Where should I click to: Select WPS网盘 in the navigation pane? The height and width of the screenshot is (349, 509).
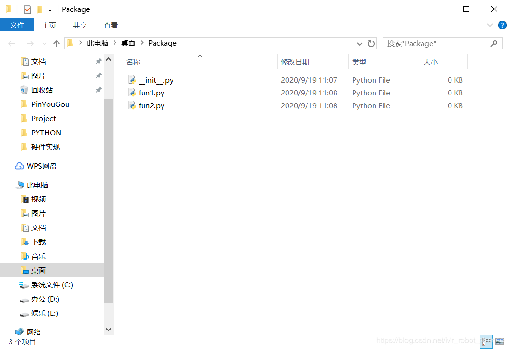[x=41, y=166]
